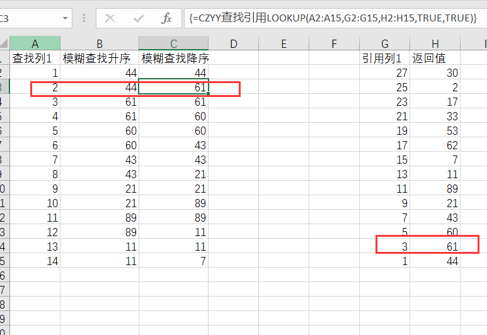This screenshot has height=335, width=487.
Task: Click cell G14 with value 3
Action: 385,246
